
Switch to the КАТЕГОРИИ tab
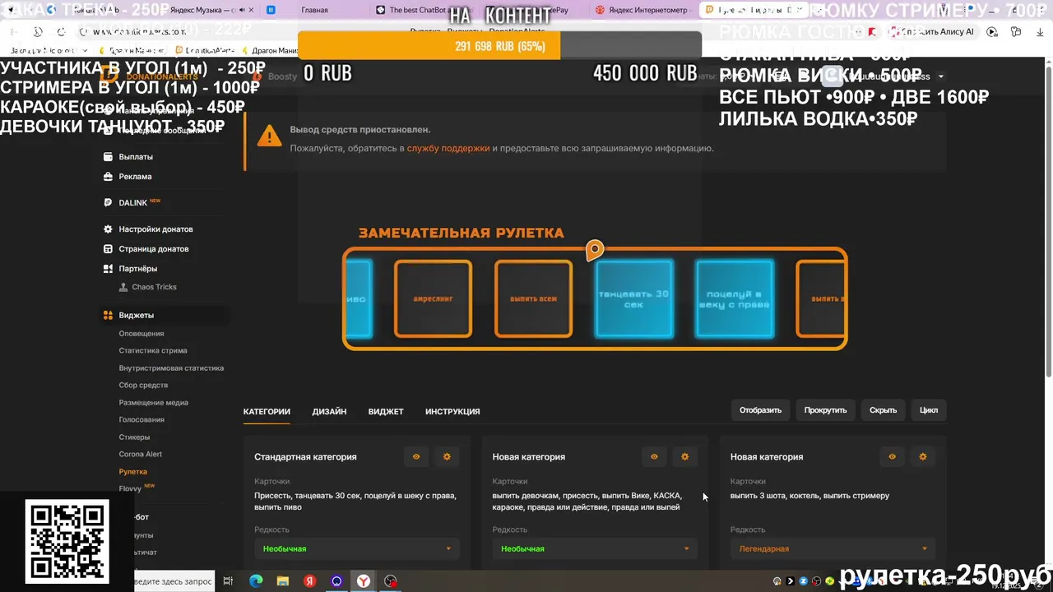[x=267, y=411]
